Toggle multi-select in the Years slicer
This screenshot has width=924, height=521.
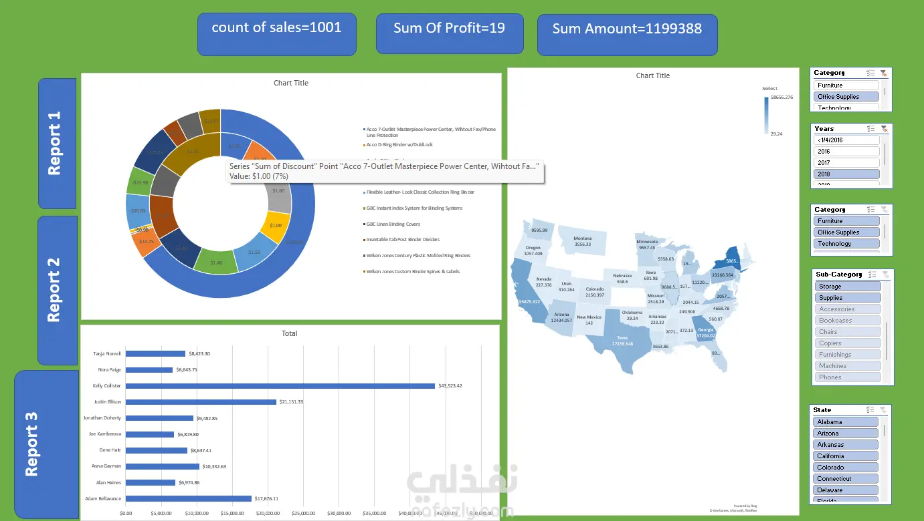[x=870, y=129]
